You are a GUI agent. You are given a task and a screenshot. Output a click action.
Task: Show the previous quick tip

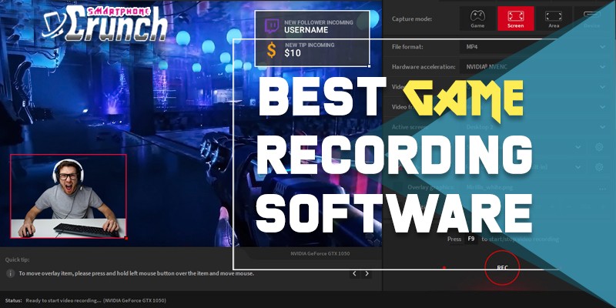tap(354, 273)
